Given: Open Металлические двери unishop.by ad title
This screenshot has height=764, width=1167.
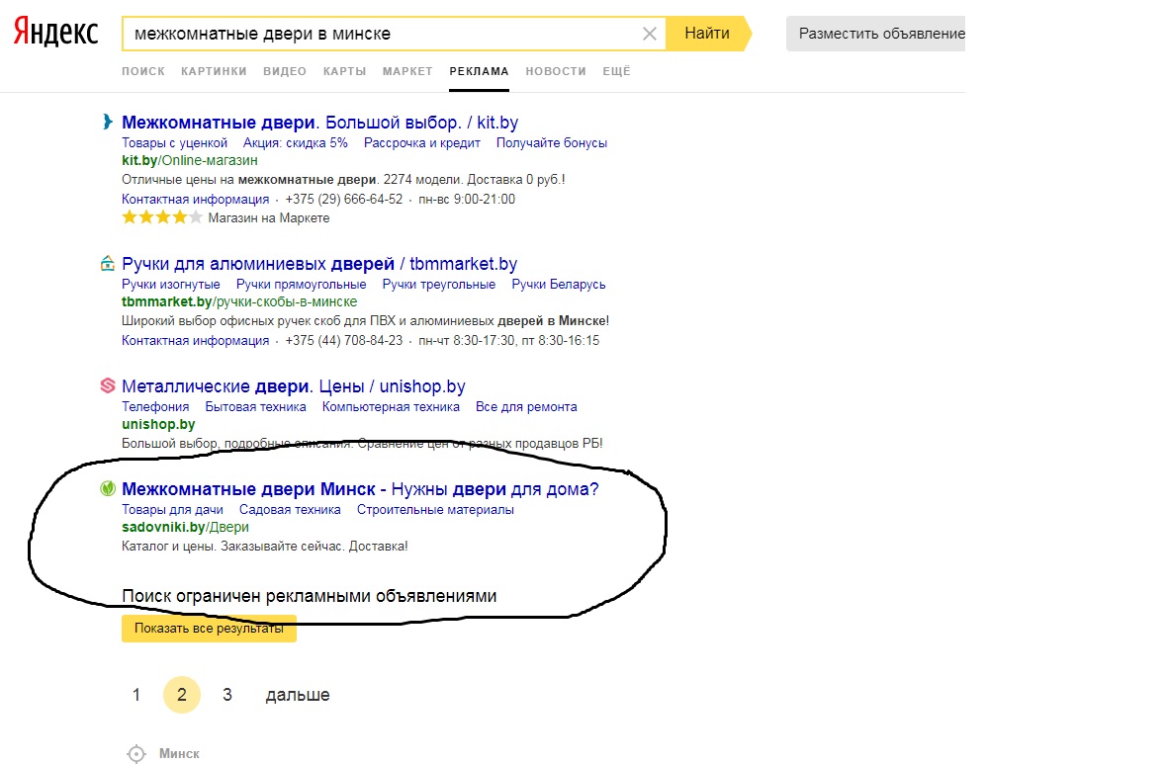Looking at the screenshot, I should [x=294, y=386].
